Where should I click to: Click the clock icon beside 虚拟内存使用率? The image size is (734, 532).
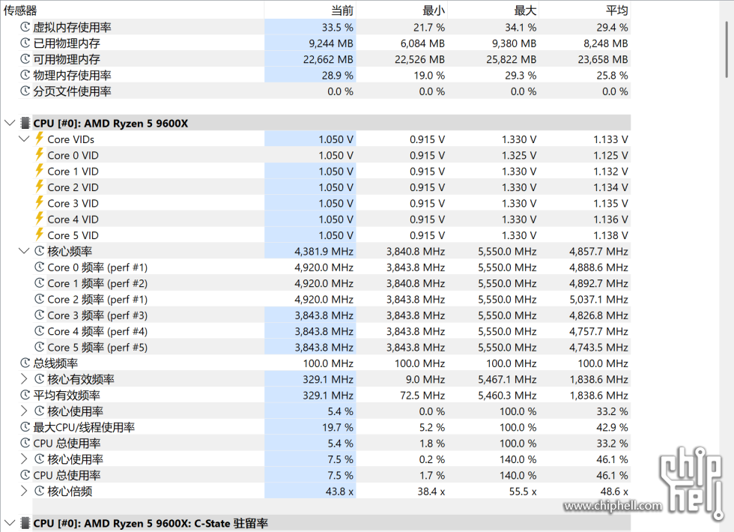25,27
